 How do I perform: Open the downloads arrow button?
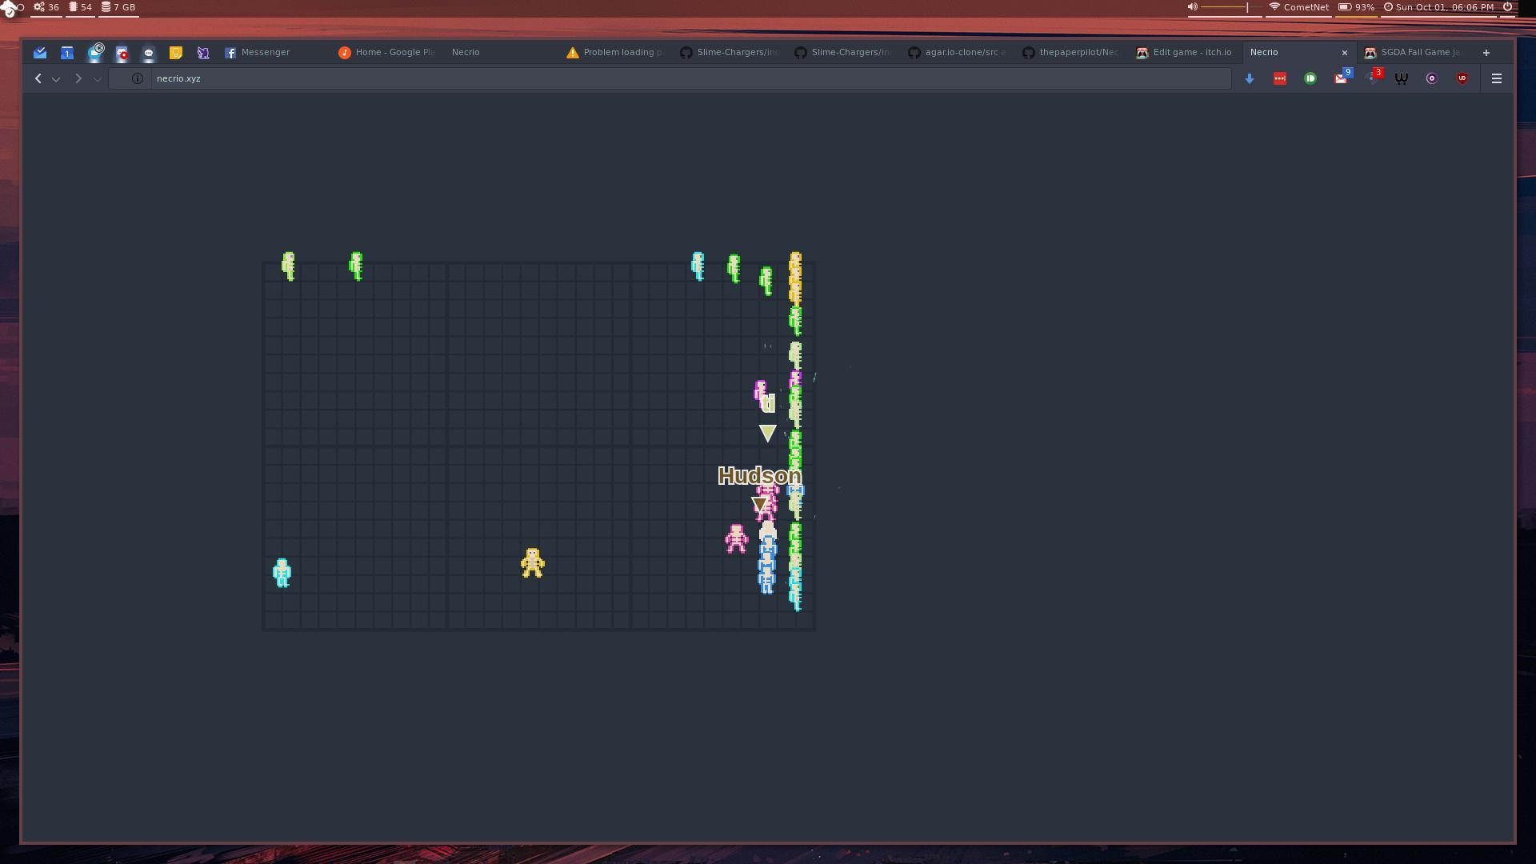(x=1250, y=78)
